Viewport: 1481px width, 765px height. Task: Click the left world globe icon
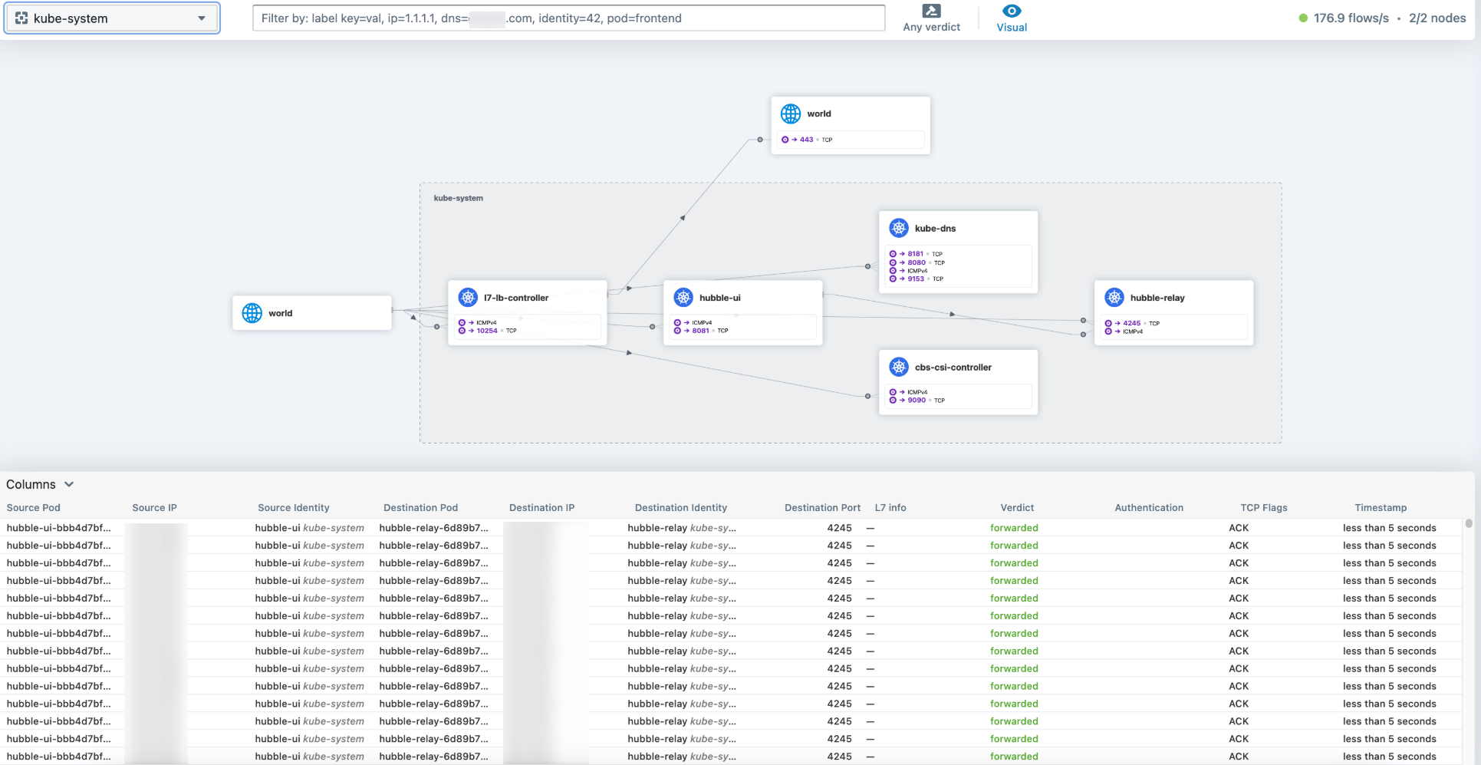[252, 313]
